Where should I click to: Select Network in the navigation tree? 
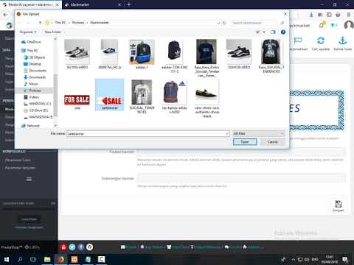point(30,126)
